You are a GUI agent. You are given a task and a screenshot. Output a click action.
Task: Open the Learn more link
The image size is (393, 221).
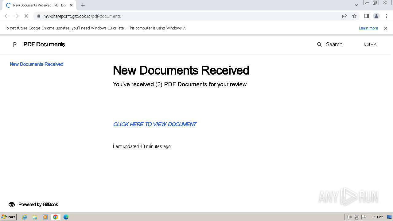point(368,28)
